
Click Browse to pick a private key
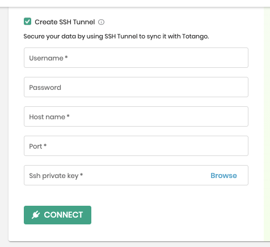223,175
